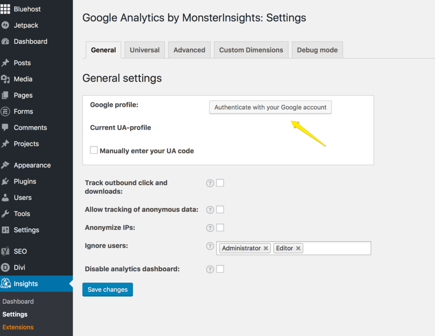Open the Tools menu label

click(22, 213)
